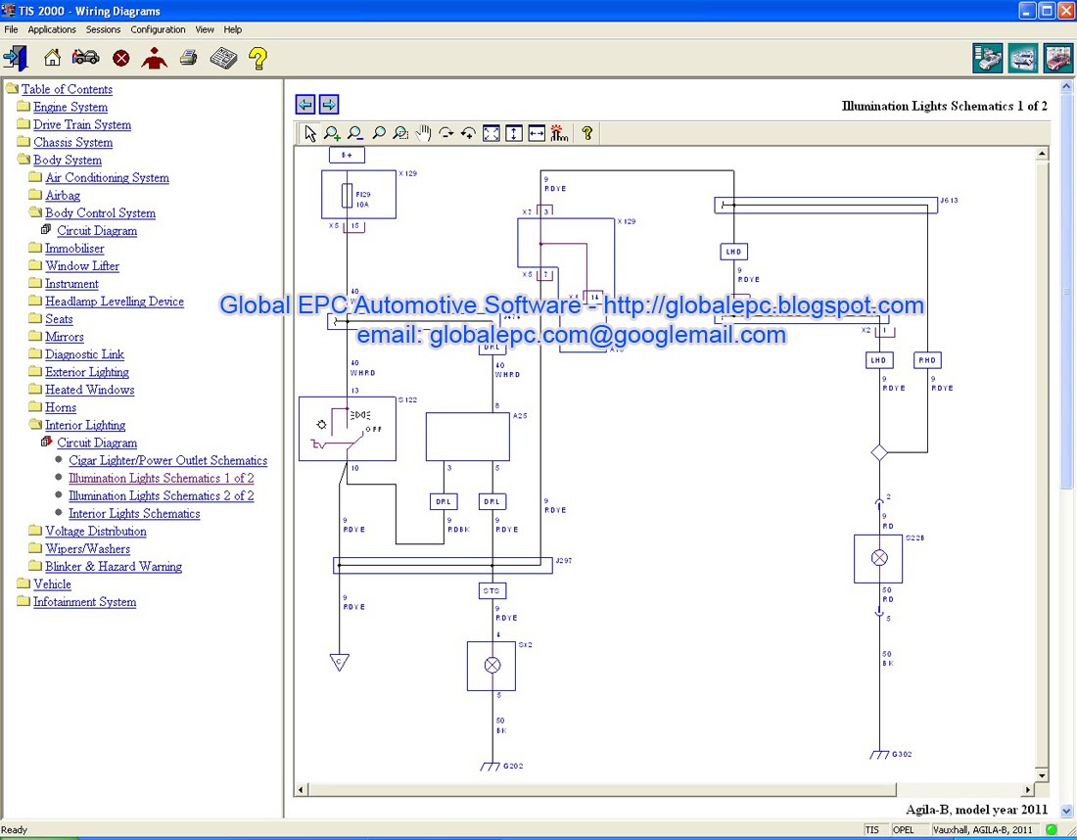Fit diagram to height

pyautogui.click(x=514, y=133)
